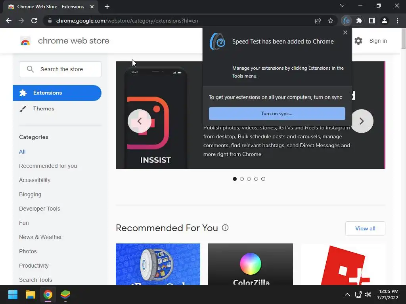Open a new browser tab
Viewport: 406px width, 304px height.
107,7
